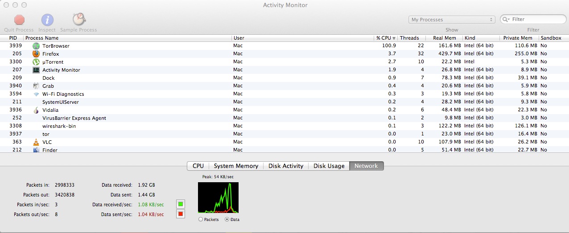Click the Intel kind cell for µTorrent
This screenshot has width=569, height=233.
(470, 62)
